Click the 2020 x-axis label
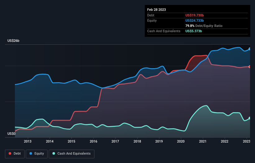 (x=181, y=141)
